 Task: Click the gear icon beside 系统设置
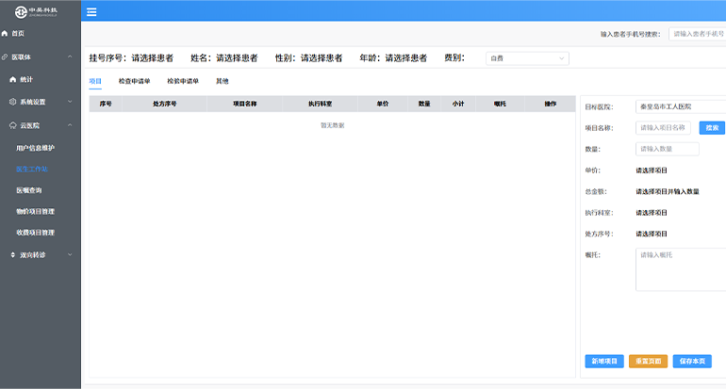13,102
